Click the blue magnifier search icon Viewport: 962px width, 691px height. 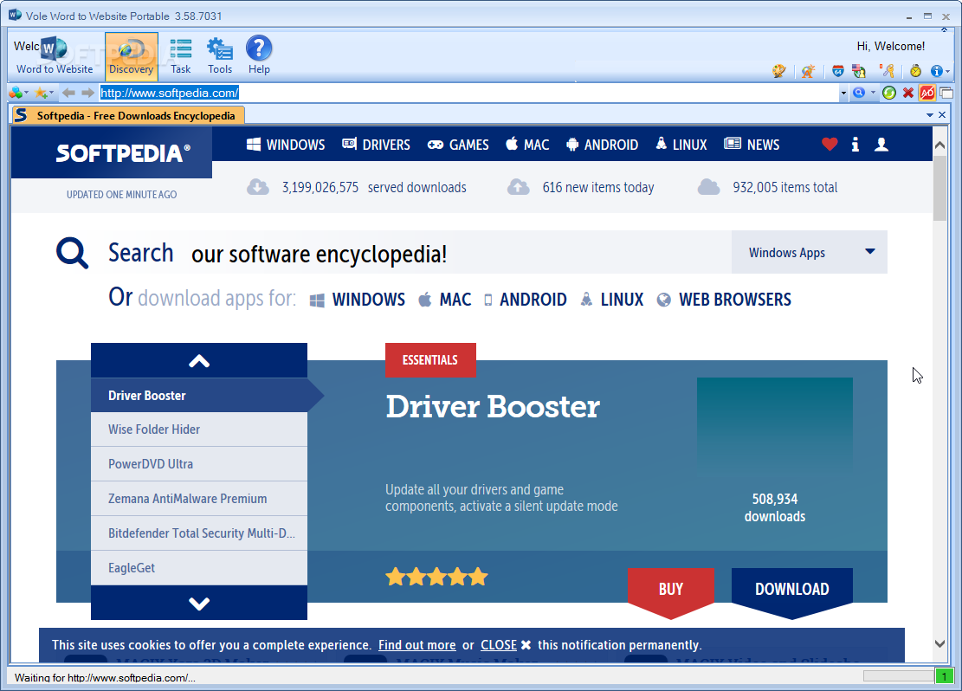coord(859,93)
